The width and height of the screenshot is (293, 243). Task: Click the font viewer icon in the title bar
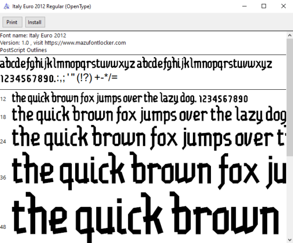[x=6, y=6]
